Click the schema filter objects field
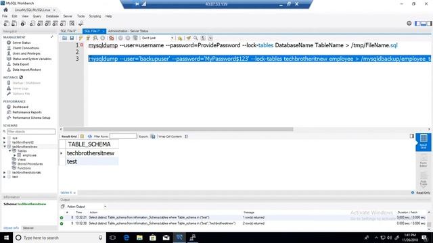This screenshot has height=243, width=433. click(x=31, y=132)
